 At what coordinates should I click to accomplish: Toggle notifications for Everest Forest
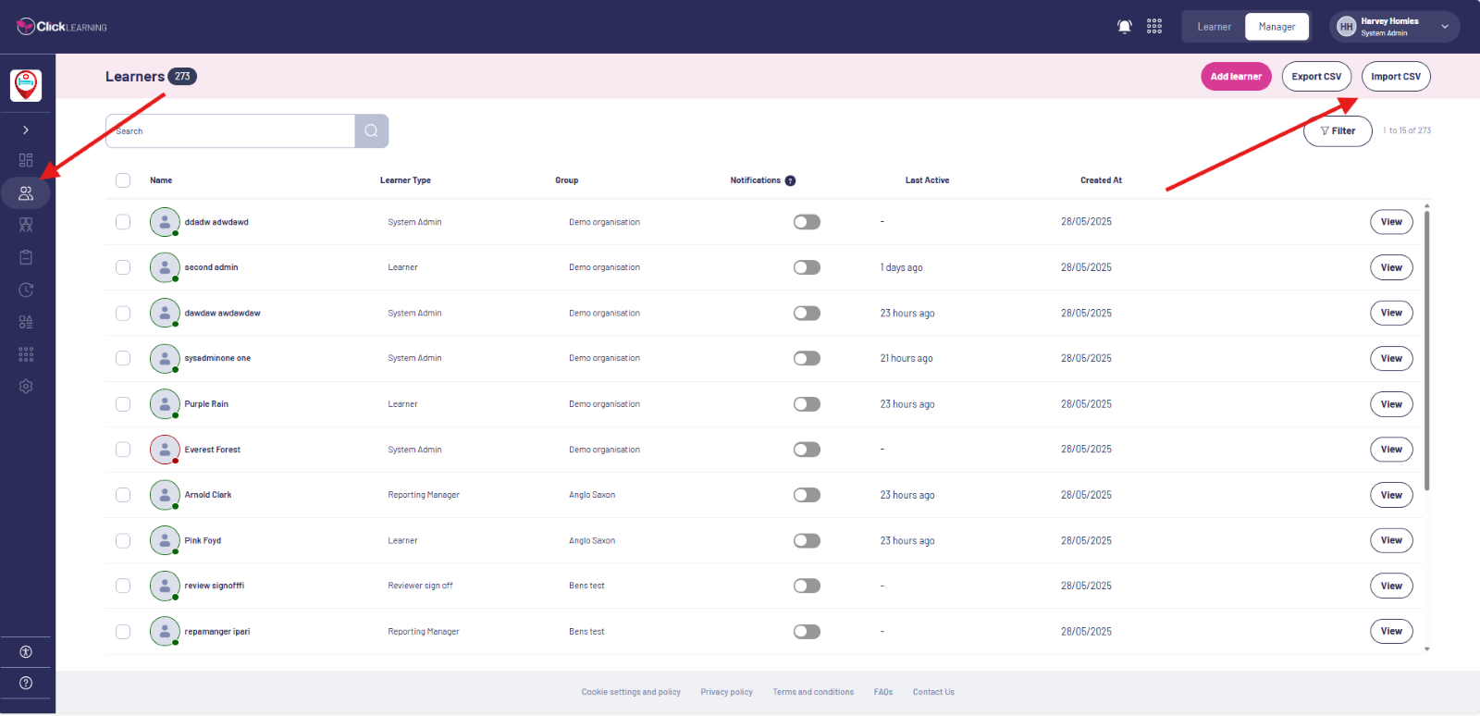[x=807, y=450]
